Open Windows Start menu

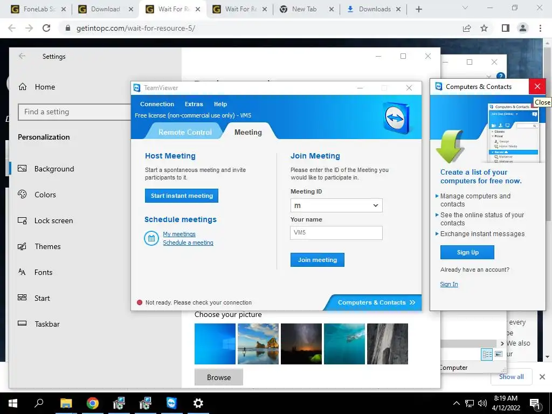[13, 403]
